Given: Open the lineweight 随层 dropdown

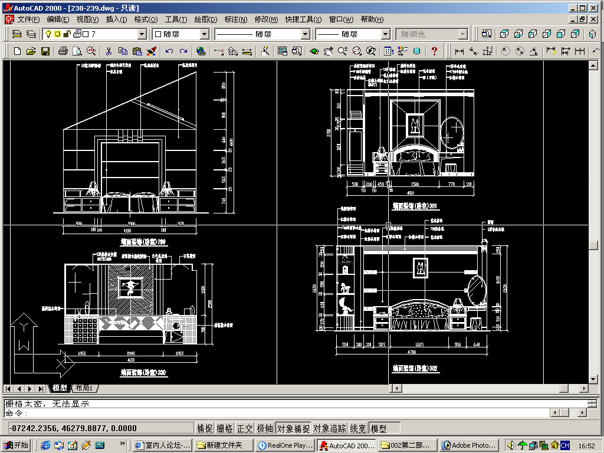Looking at the screenshot, I should point(386,34).
